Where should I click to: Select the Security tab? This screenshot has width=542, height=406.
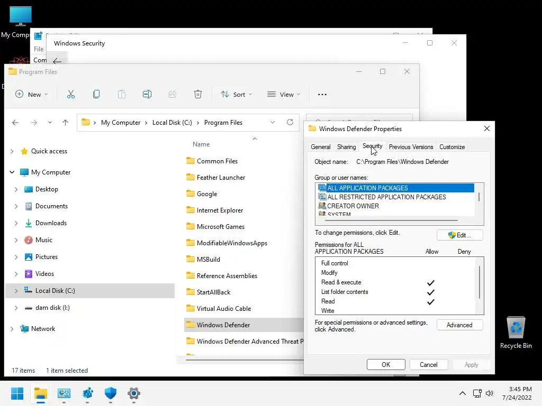(372, 146)
